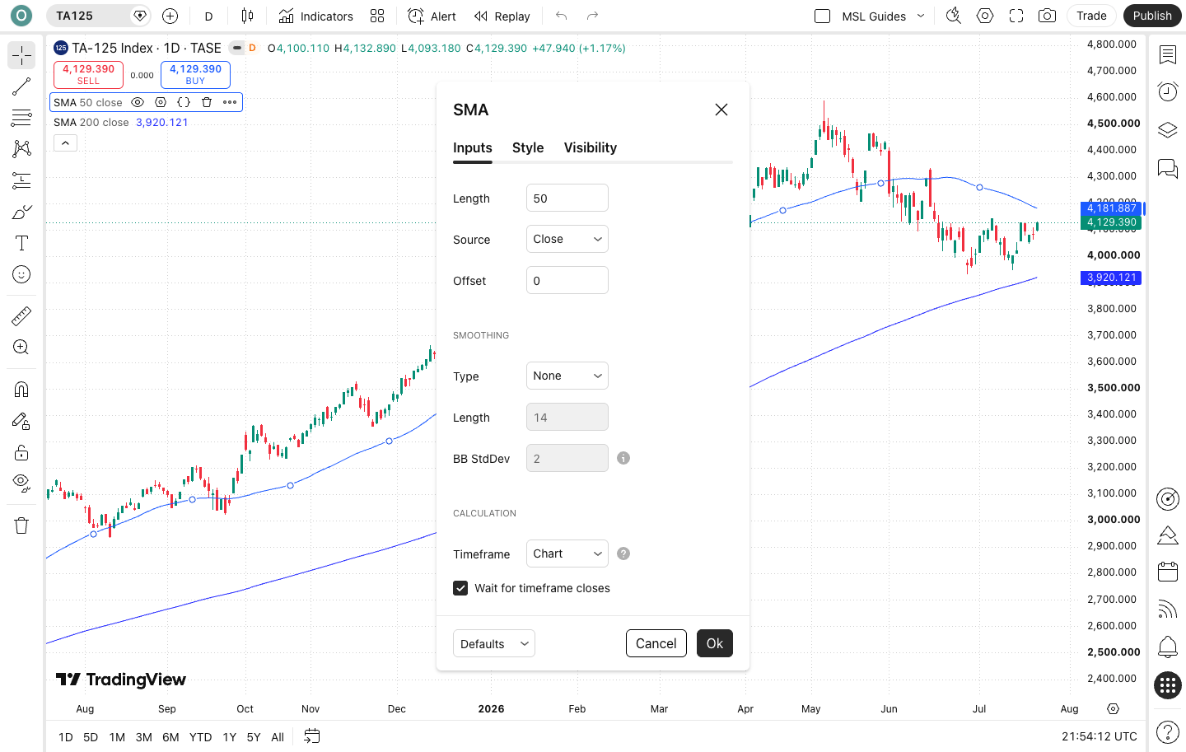Toggle the MSL Guides checkbox

[822, 16]
